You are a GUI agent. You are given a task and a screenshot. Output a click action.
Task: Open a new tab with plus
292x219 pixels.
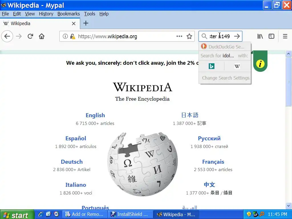[x=86, y=23]
